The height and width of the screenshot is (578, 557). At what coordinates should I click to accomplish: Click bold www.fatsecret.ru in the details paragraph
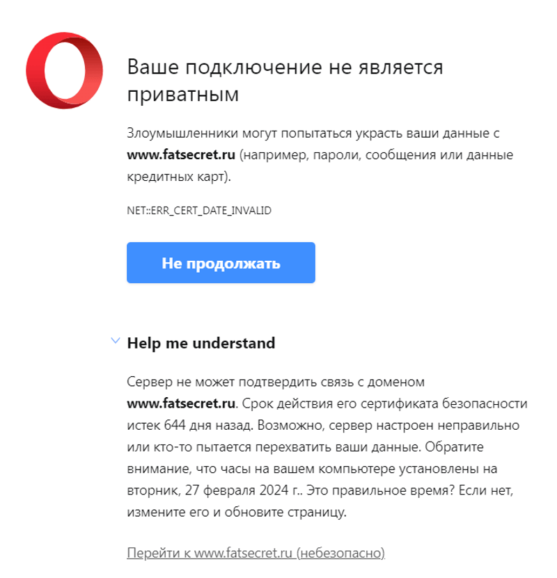[x=181, y=404]
